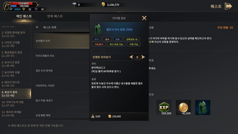This screenshot has width=238, height=134.
Task: Click the character portrait icon
Action: coord(7,6)
